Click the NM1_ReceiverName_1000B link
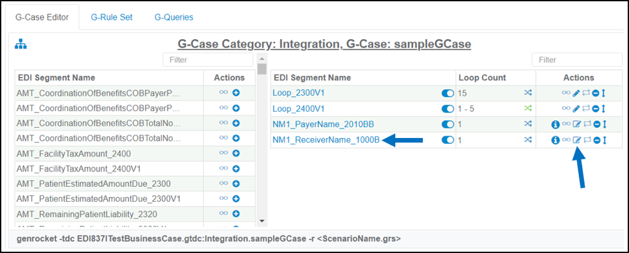The height and width of the screenshot is (253, 629). pyautogui.click(x=326, y=140)
